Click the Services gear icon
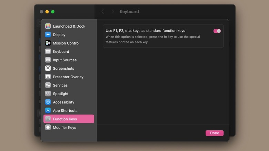The image size is (269, 151). click(48, 85)
